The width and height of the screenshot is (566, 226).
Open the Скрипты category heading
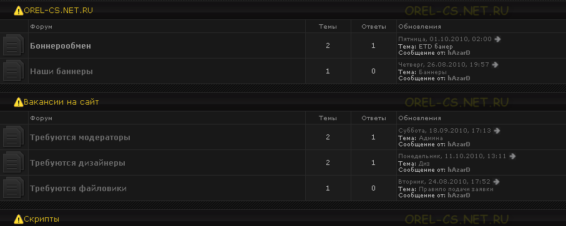coord(42,219)
